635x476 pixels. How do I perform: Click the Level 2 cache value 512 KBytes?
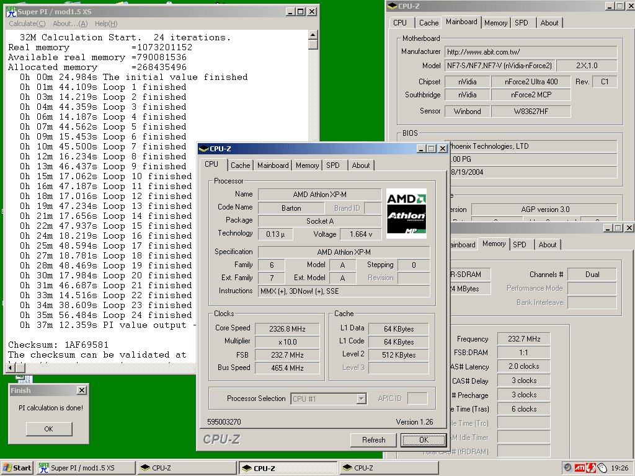coord(399,355)
